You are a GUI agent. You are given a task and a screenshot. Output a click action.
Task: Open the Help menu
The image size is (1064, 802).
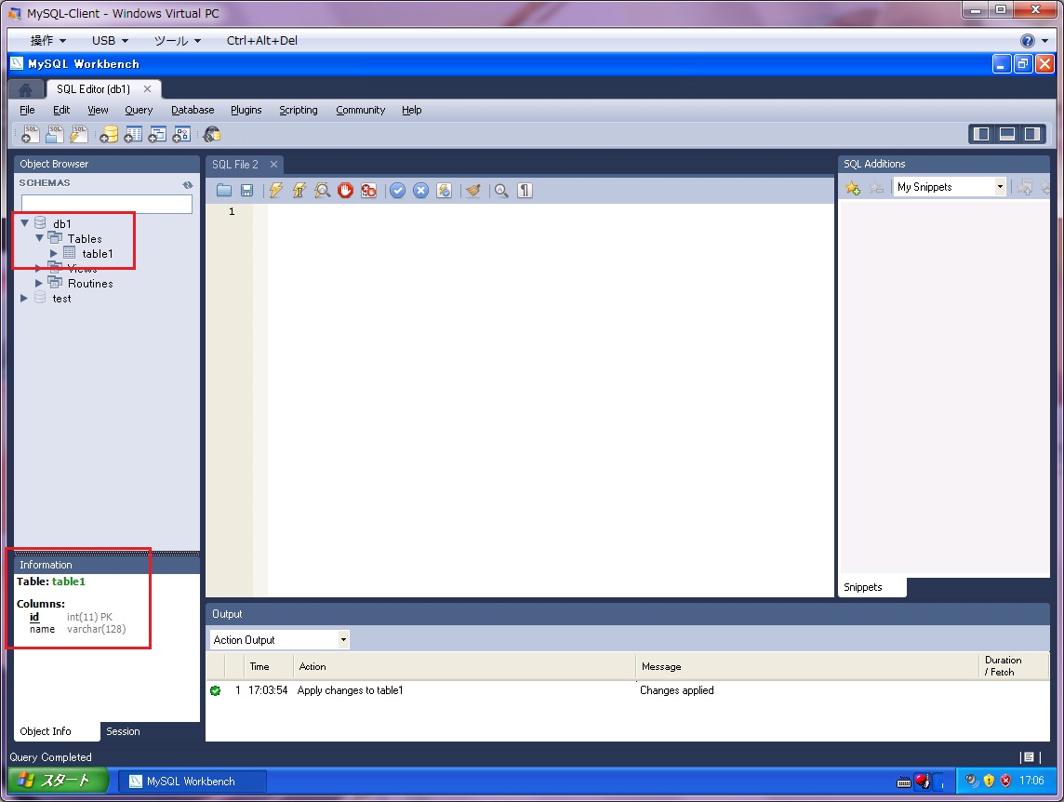point(411,110)
